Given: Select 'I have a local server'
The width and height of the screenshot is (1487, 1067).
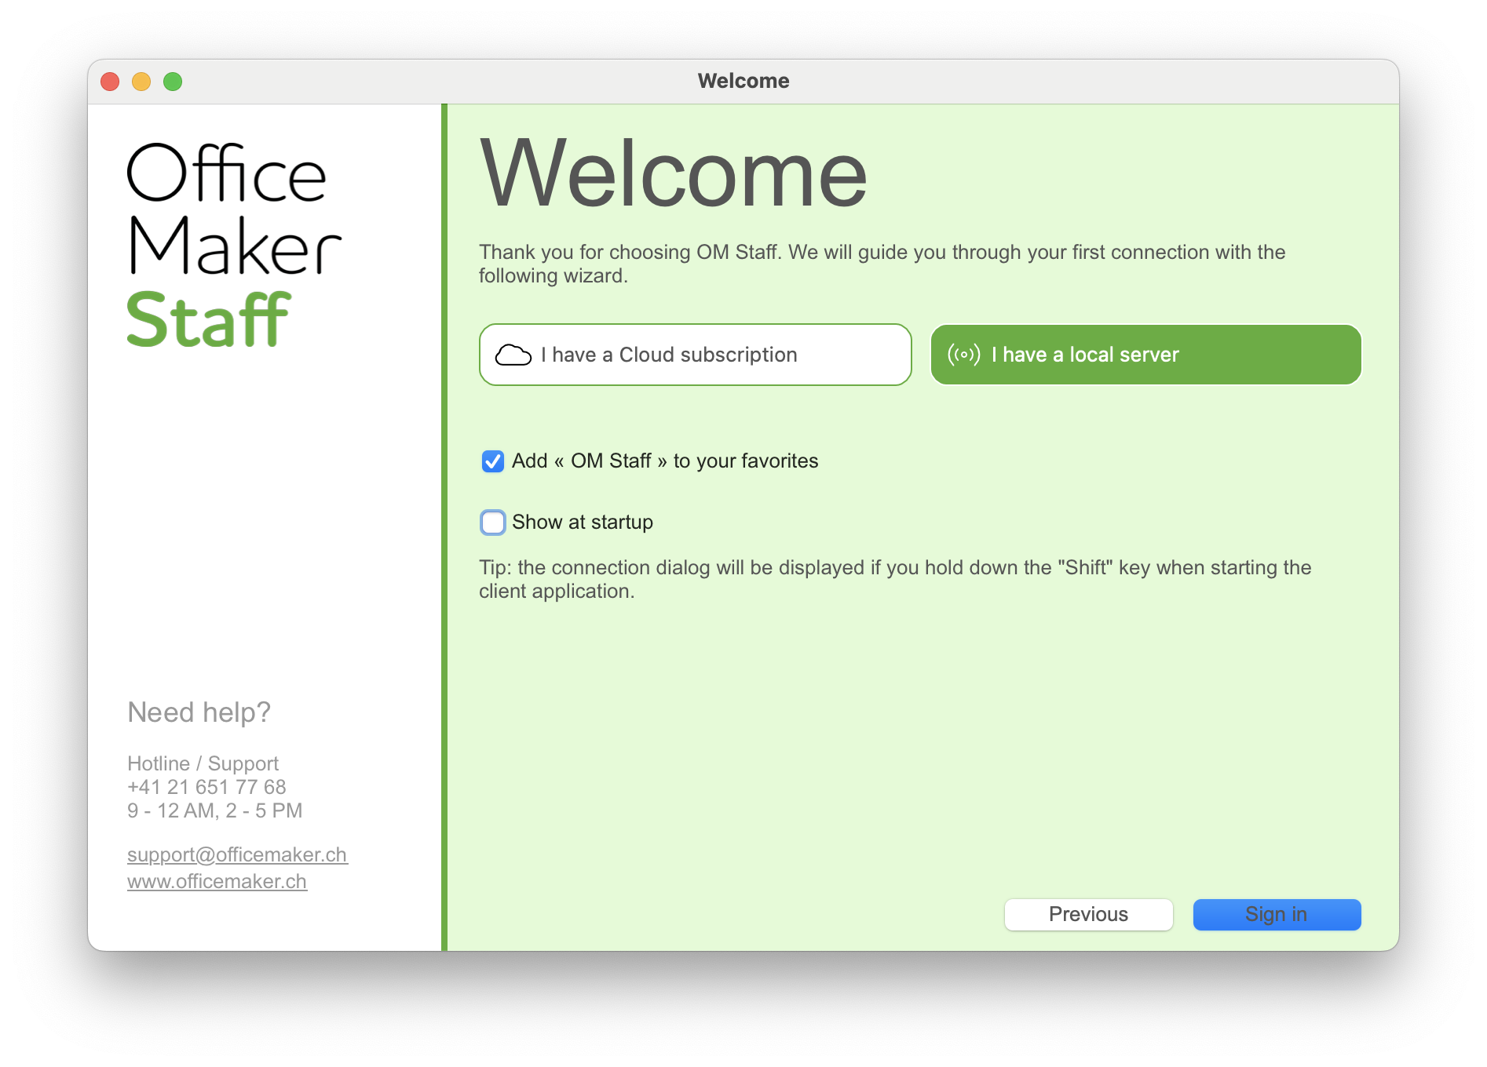Looking at the screenshot, I should pyautogui.click(x=1145, y=355).
